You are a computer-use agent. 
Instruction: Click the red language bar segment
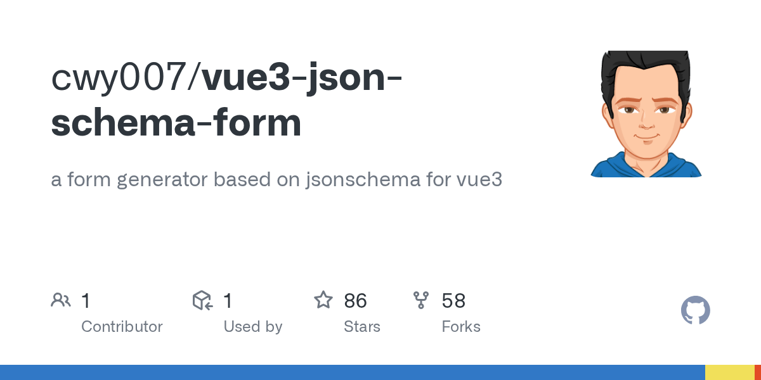(758, 372)
